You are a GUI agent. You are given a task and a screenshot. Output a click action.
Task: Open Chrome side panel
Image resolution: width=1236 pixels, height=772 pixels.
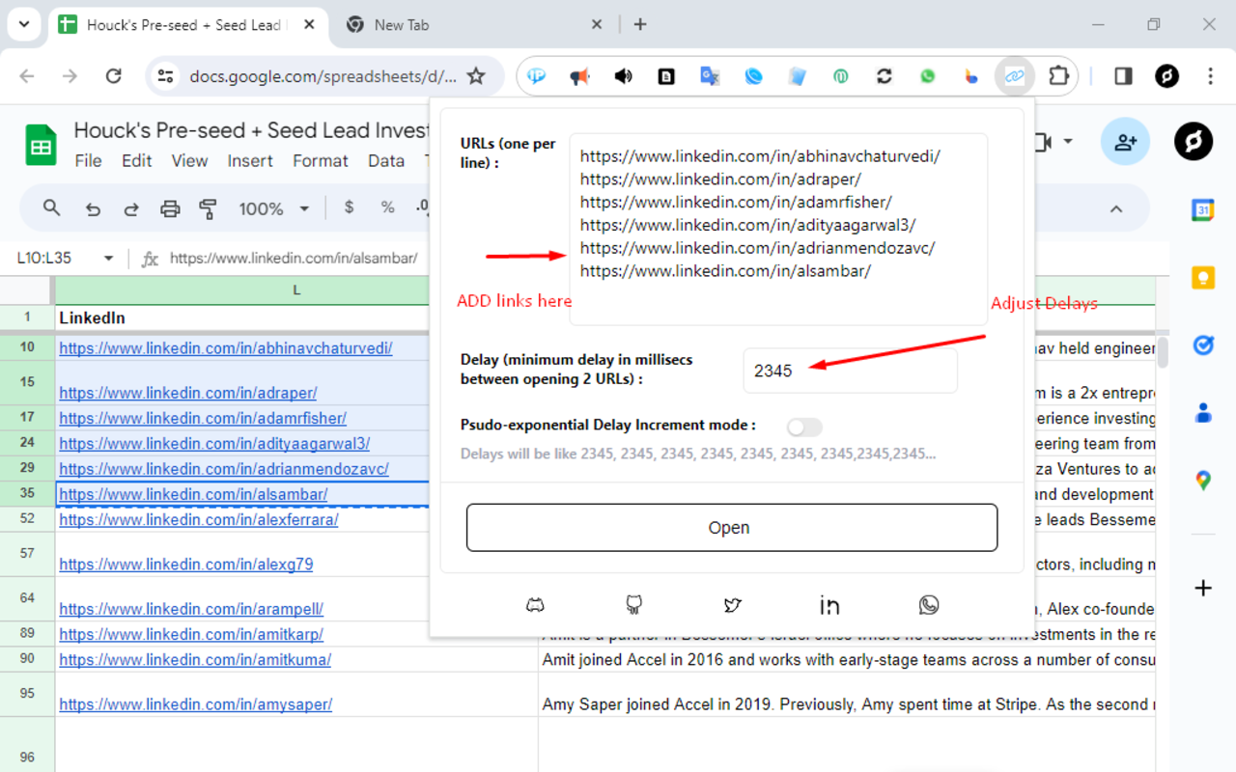(x=1123, y=76)
